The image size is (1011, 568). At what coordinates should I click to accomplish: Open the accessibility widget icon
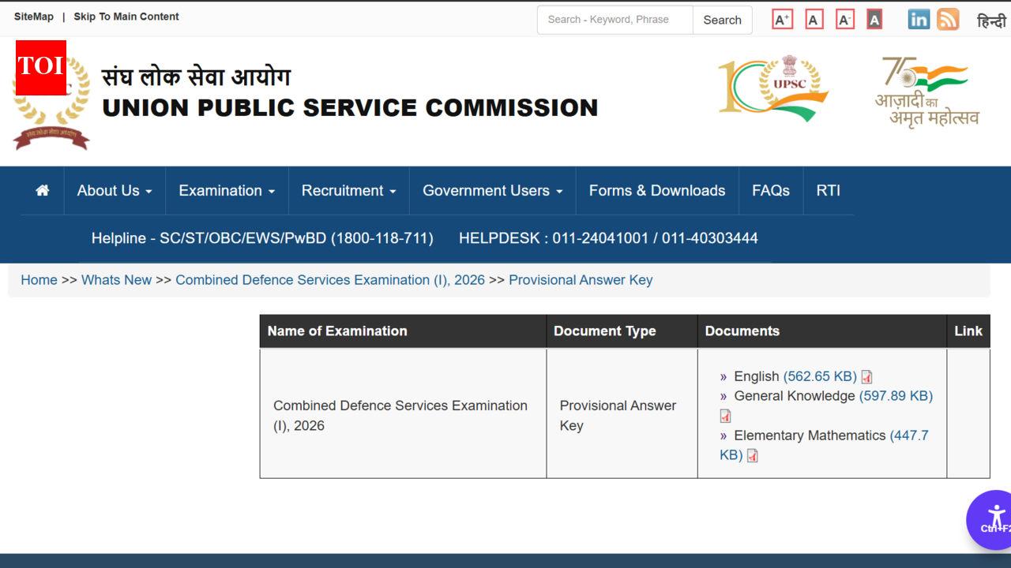[994, 519]
